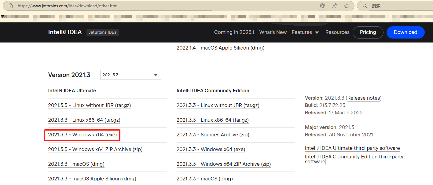
Task: Click the IntelliJ IDEA Community Edition heading
Action: click(213, 91)
